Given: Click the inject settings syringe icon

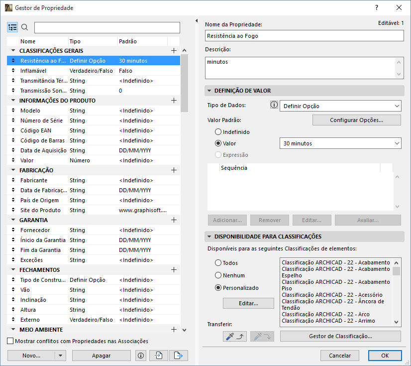Looking at the screenshot, I should coord(262,336).
